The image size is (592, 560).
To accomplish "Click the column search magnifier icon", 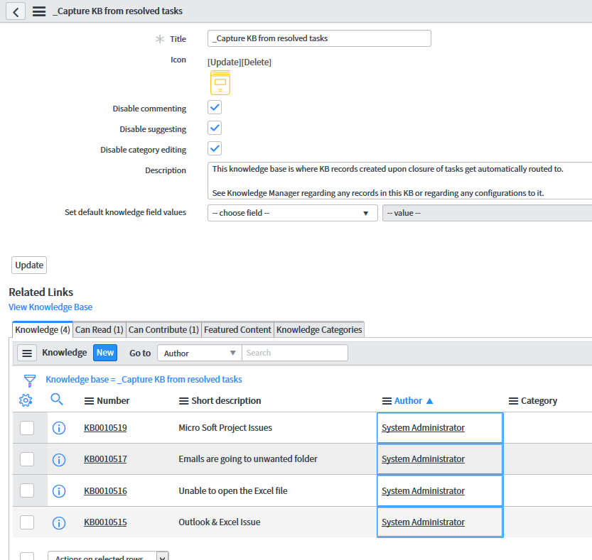I will [x=58, y=400].
